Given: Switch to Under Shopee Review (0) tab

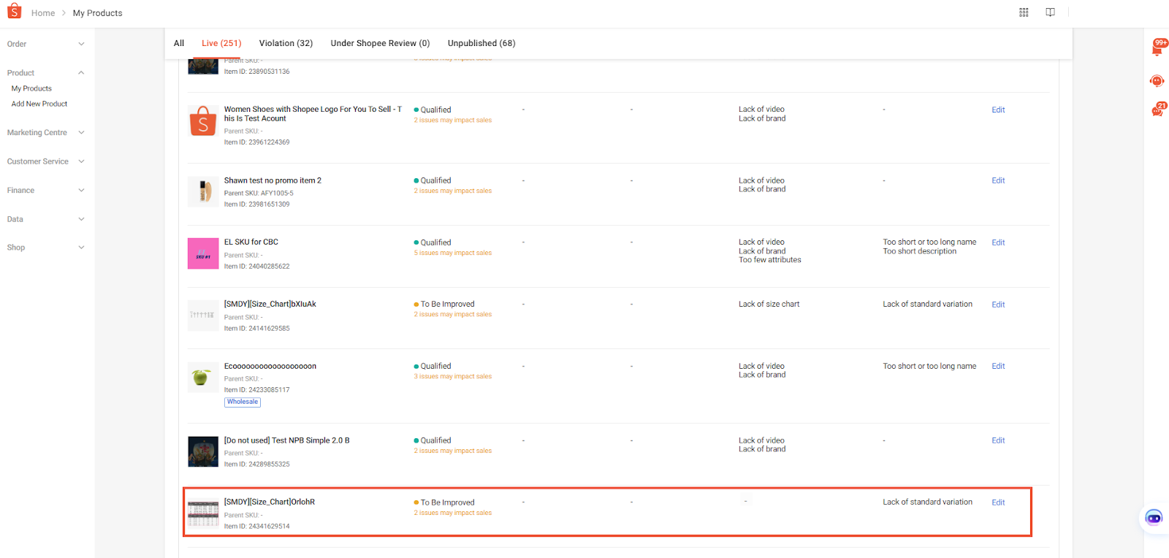Looking at the screenshot, I should point(380,43).
